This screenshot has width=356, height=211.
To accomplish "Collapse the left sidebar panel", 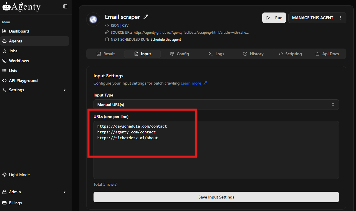I will 65,6.
